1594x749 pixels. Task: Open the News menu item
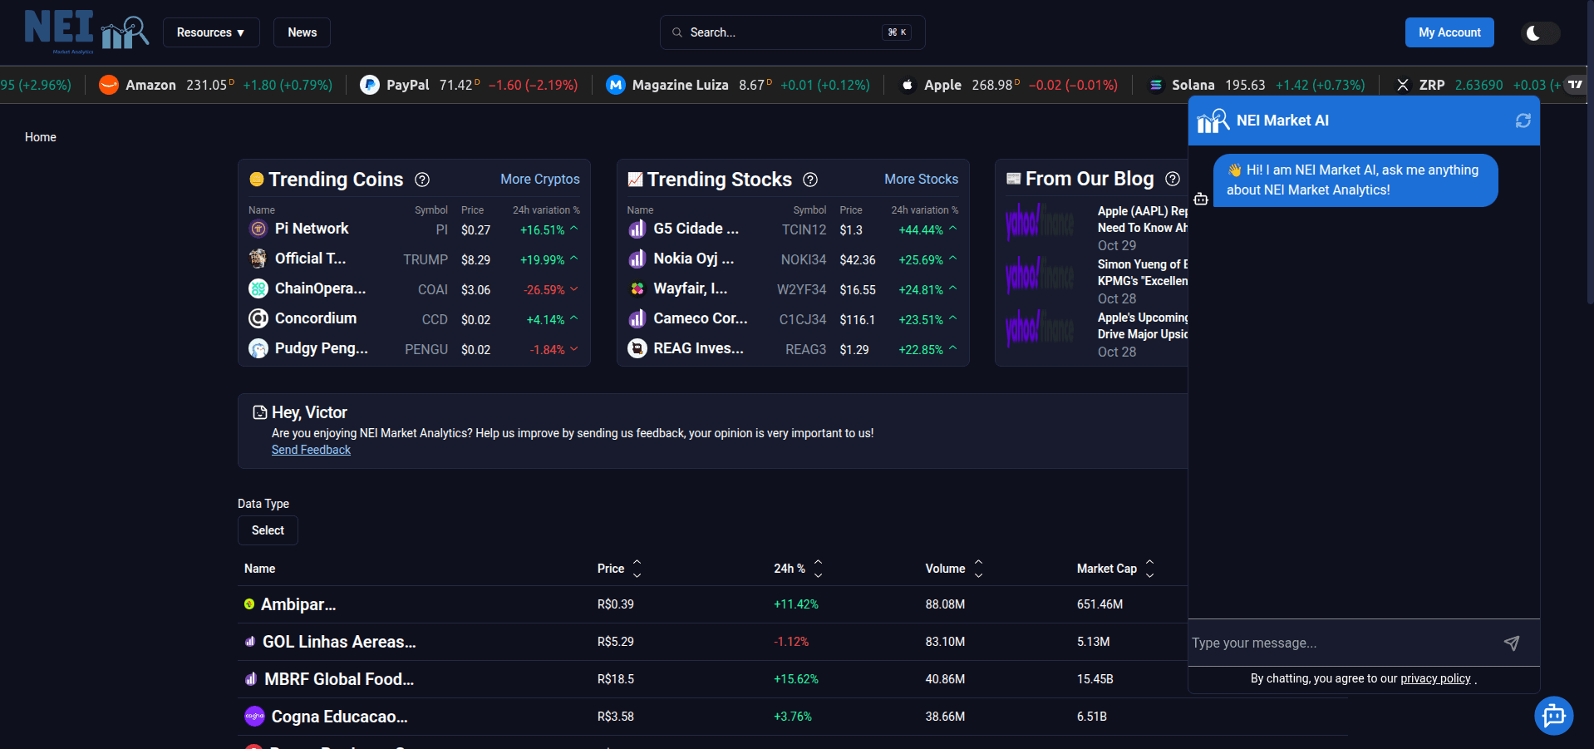(301, 32)
